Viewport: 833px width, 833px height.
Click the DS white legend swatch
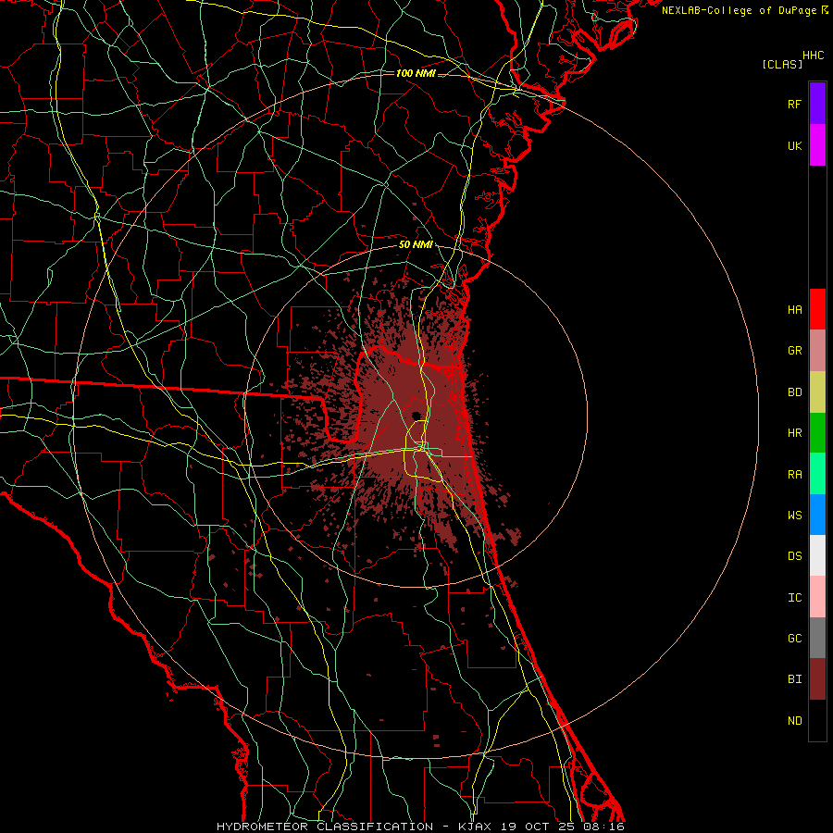[817, 555]
